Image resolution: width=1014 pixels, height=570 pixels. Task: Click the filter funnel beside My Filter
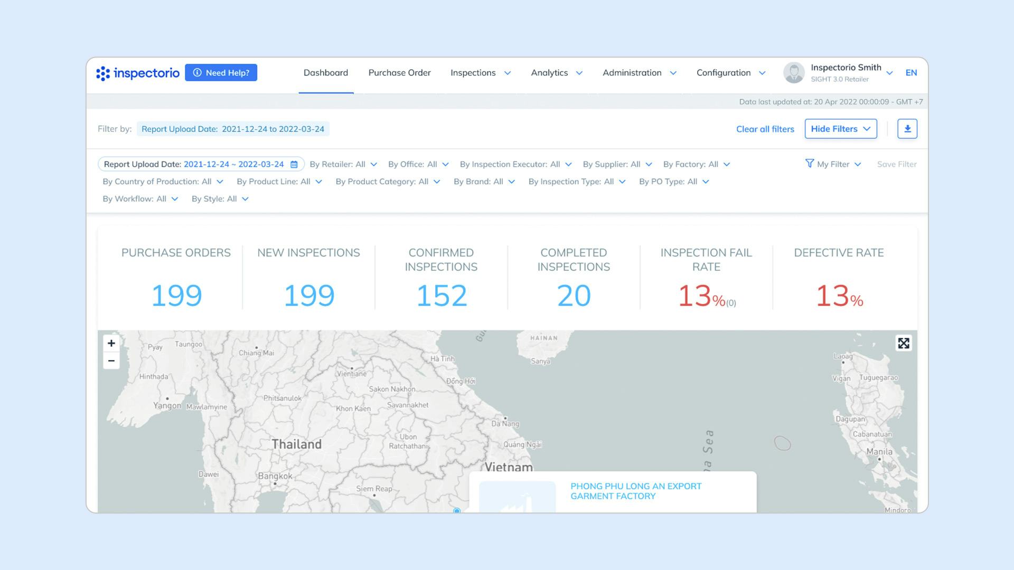pos(810,164)
